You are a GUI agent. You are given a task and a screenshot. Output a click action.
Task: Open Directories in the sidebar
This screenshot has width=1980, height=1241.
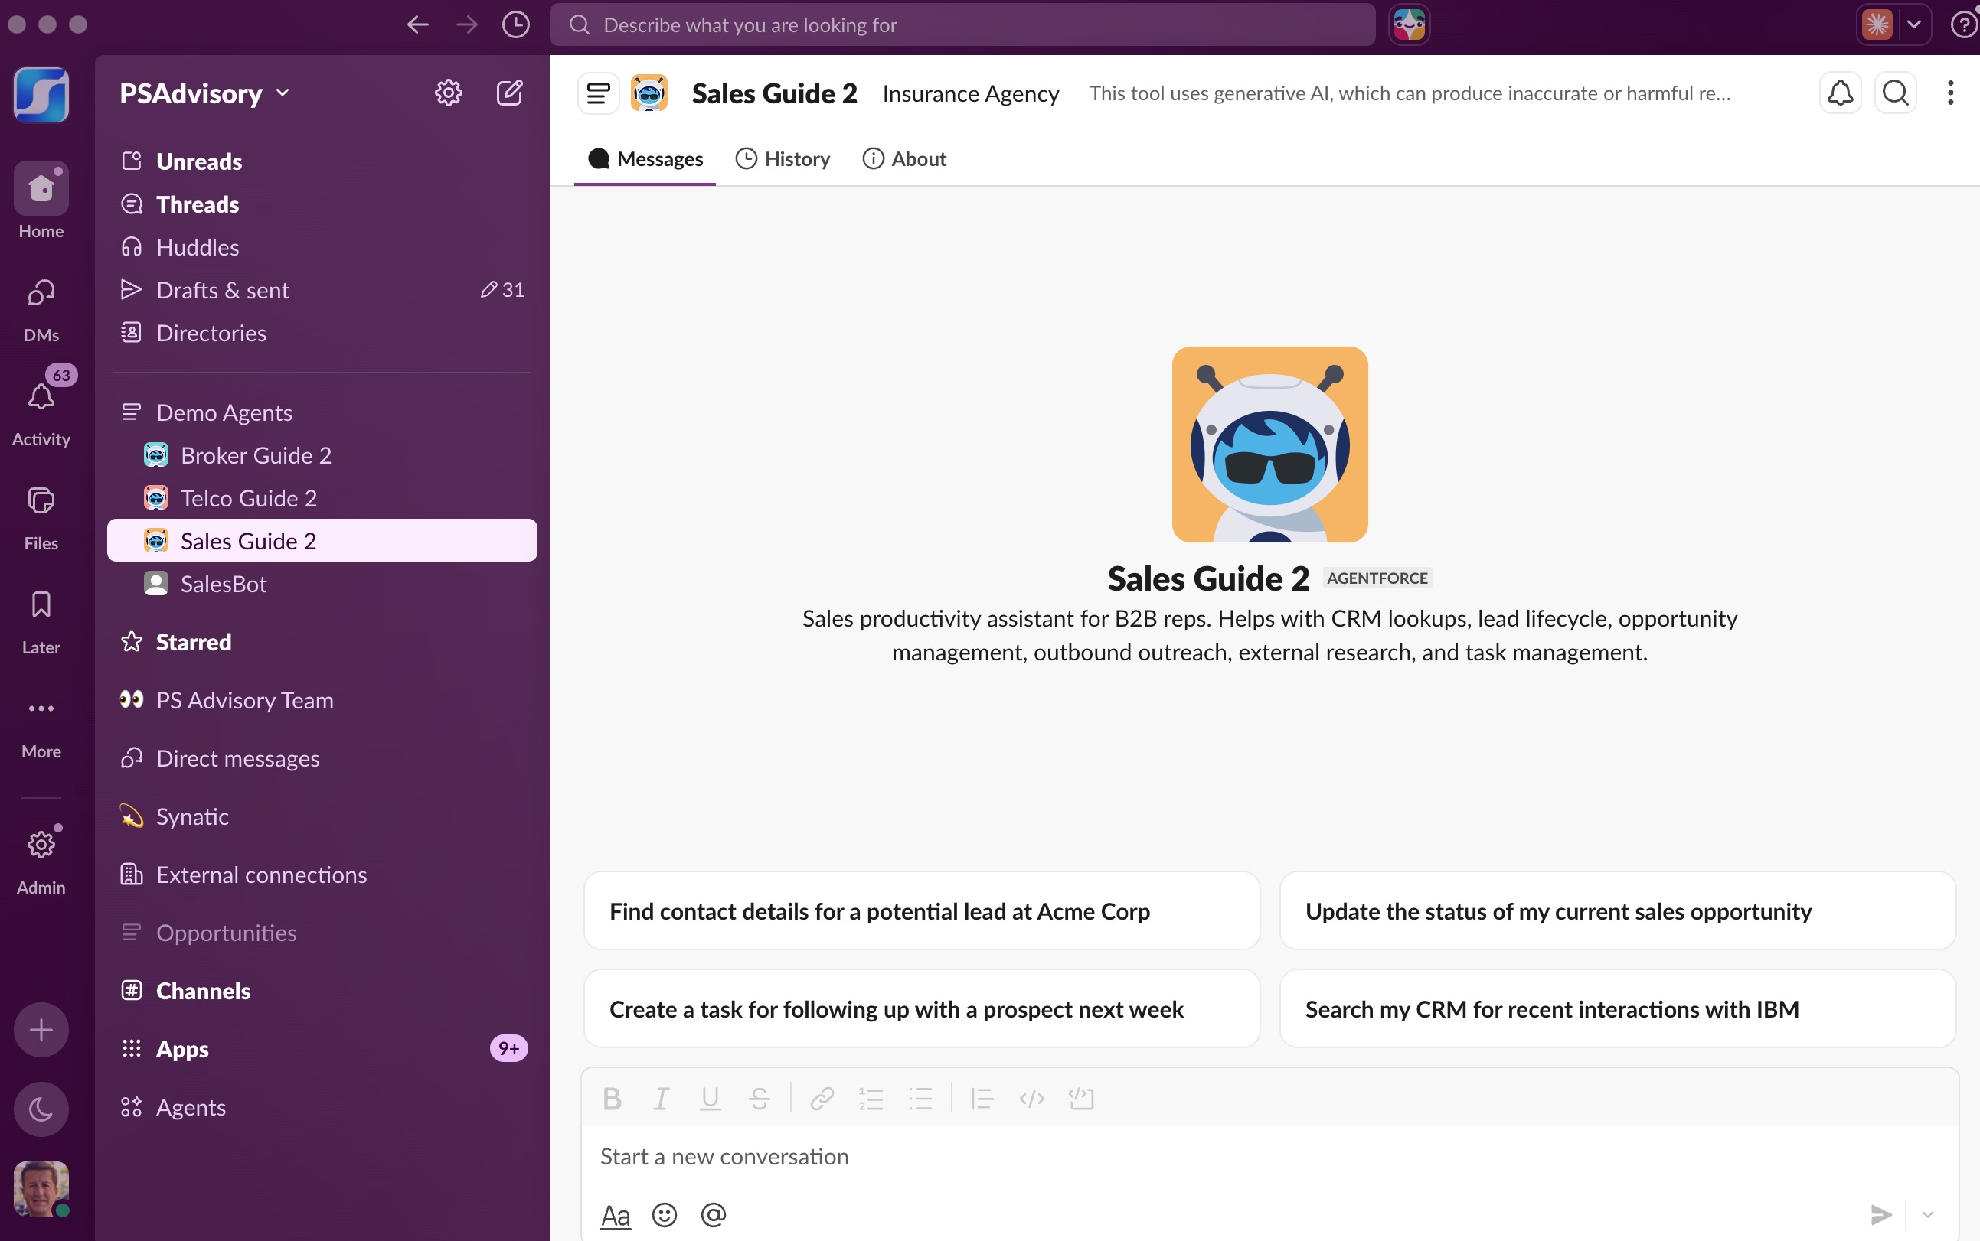[x=322, y=332]
